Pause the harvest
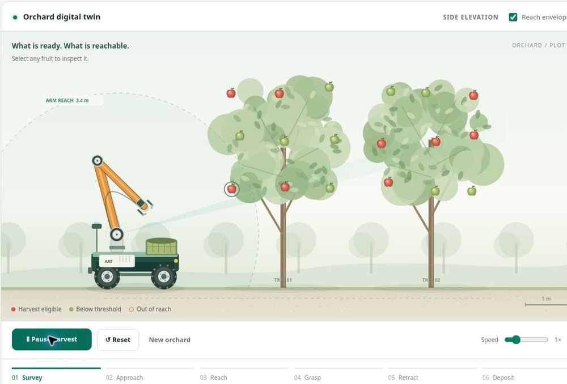567x384 pixels. pos(52,339)
